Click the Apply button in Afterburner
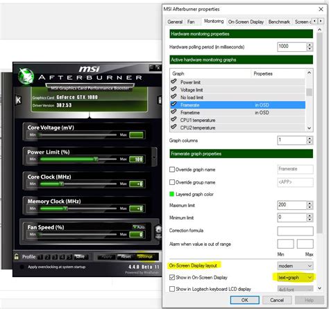The image size is (329, 309). pos(106,257)
